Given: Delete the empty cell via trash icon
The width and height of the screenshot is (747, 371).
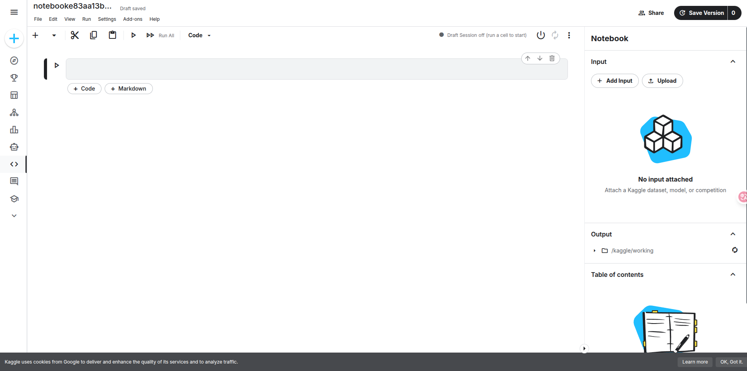Looking at the screenshot, I should (552, 58).
